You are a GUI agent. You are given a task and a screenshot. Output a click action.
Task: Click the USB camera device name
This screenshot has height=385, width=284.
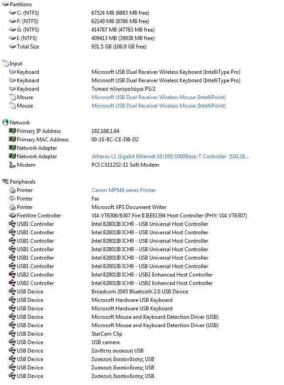pos(105,342)
